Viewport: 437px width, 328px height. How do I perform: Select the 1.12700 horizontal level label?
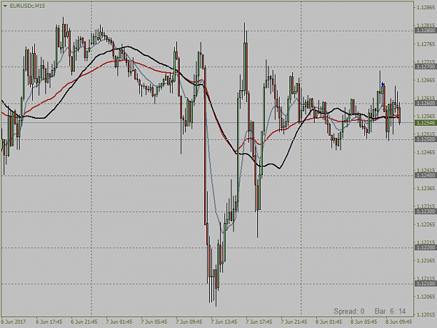click(426, 66)
